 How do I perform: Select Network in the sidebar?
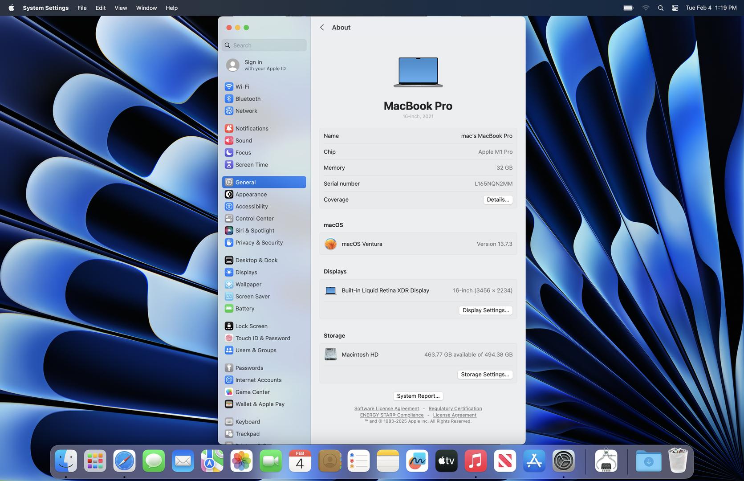click(264, 111)
